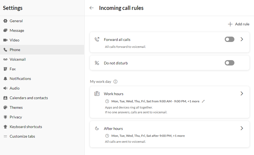Open Work hours details via chevron
The image size is (254, 155).
pyautogui.click(x=242, y=94)
